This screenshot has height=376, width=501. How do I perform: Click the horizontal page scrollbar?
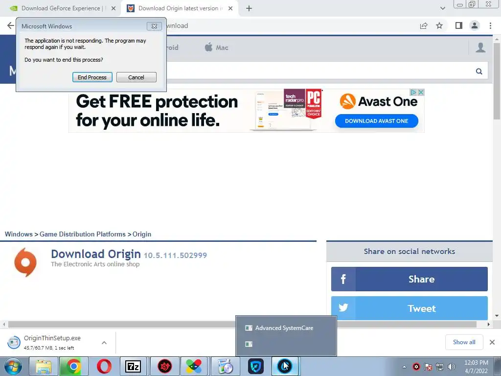tap(243, 324)
